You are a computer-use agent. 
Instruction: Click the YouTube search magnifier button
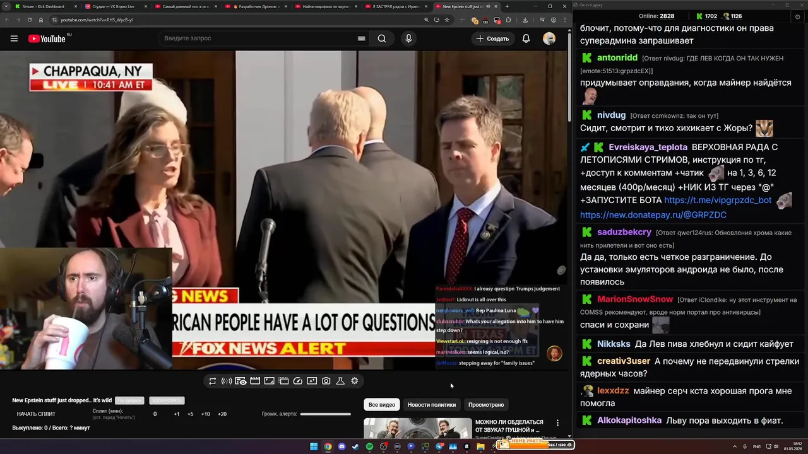point(382,38)
